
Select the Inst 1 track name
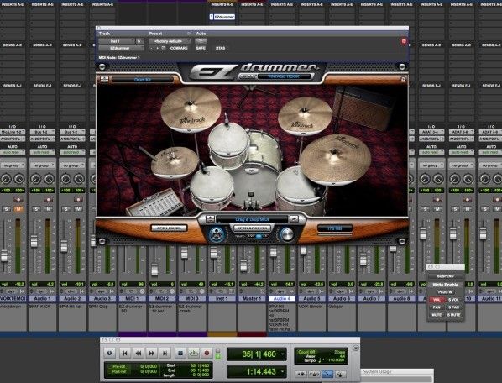[x=222, y=298]
